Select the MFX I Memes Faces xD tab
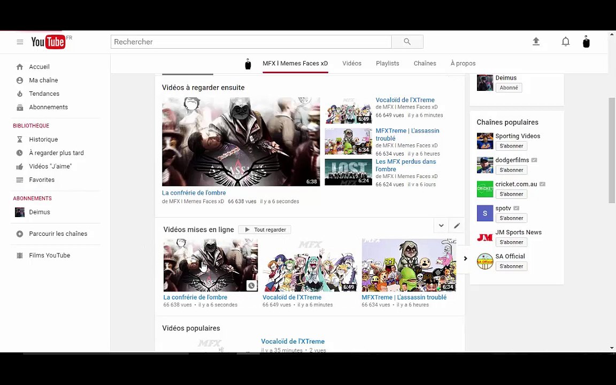Screen dimensions: 616x385 (295, 63)
